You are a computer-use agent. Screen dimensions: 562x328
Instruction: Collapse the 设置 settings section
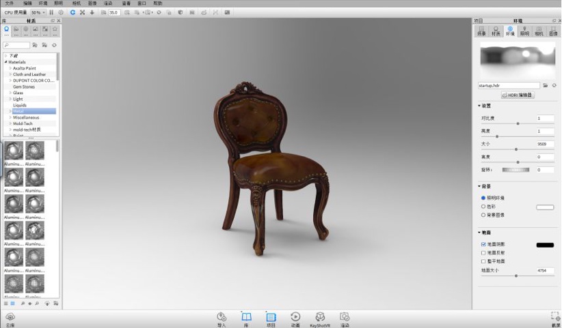[x=479, y=106]
